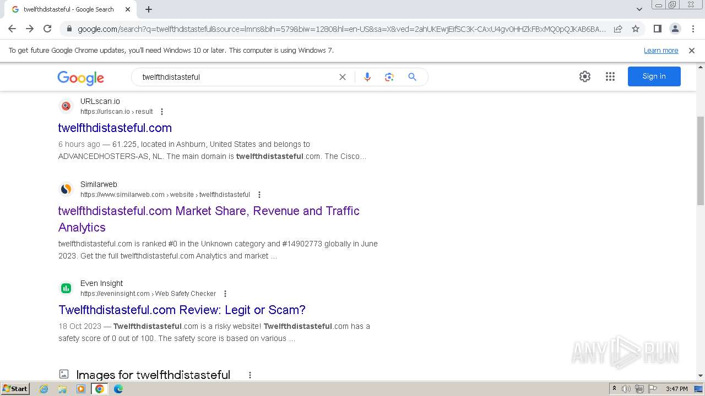
Task: Follow the Learn more link in update bar
Action: coord(661,50)
